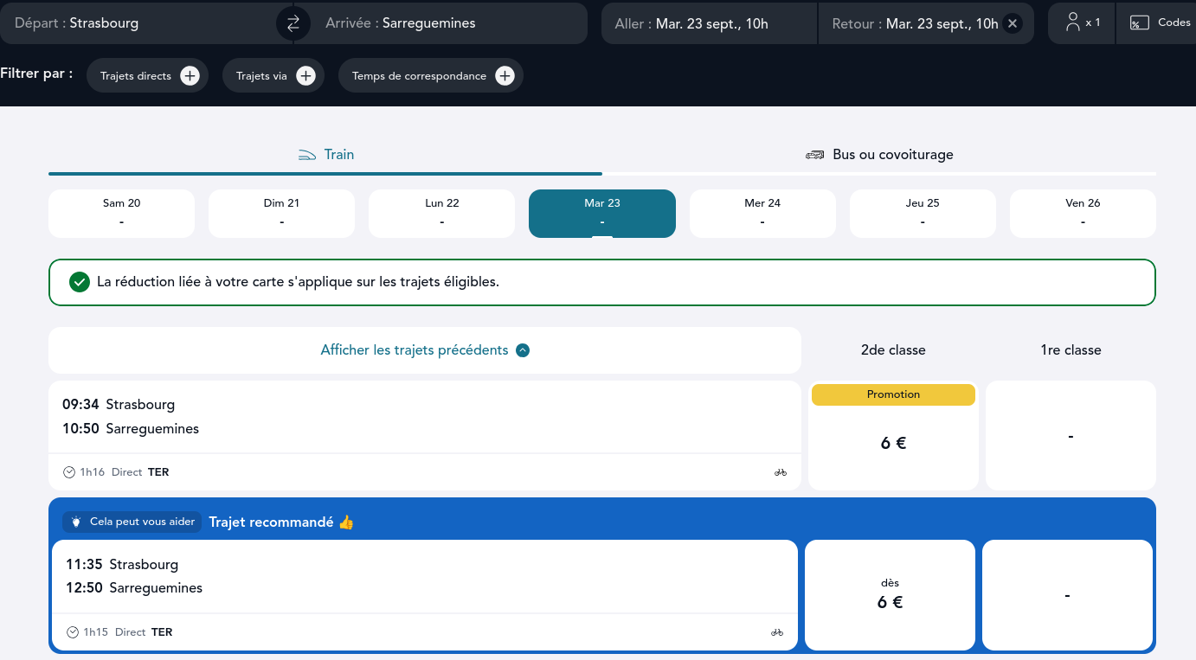Viewport: 1196px width, 660px height.
Task: Edit the Départ Strasbourg field
Action: tap(138, 23)
